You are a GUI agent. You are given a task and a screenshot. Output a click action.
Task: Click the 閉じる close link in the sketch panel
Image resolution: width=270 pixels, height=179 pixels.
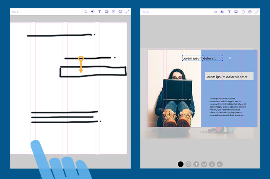[x=15, y=12]
